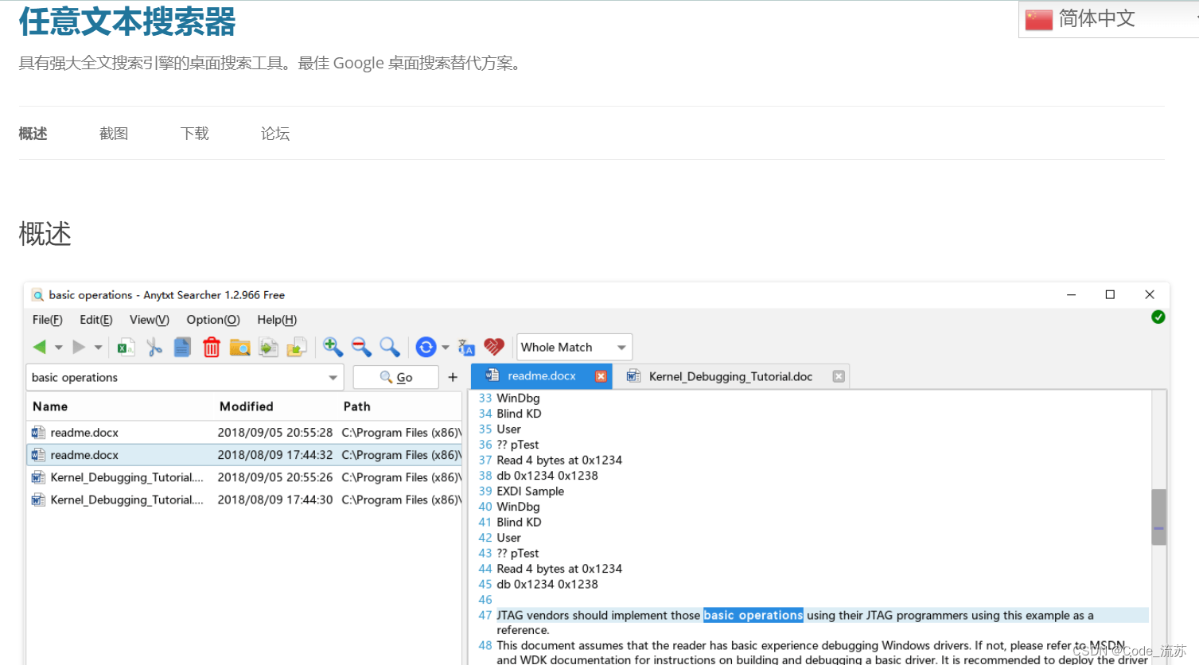Image resolution: width=1199 pixels, height=665 pixels.
Task: Click the 概述 page navigation link
Action: 33,134
